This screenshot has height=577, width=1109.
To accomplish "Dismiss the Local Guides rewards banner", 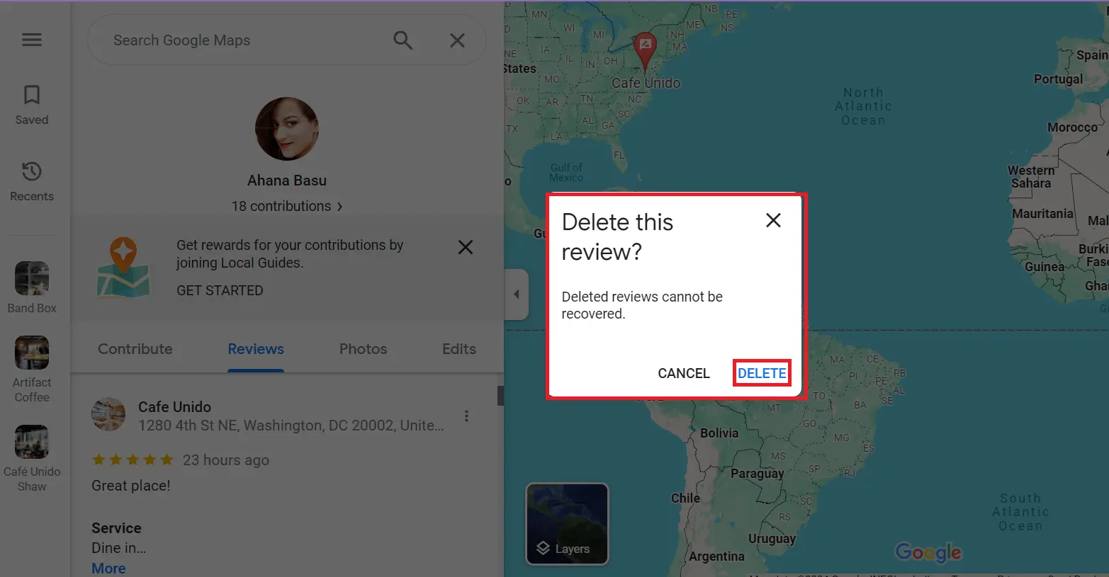I will [466, 247].
